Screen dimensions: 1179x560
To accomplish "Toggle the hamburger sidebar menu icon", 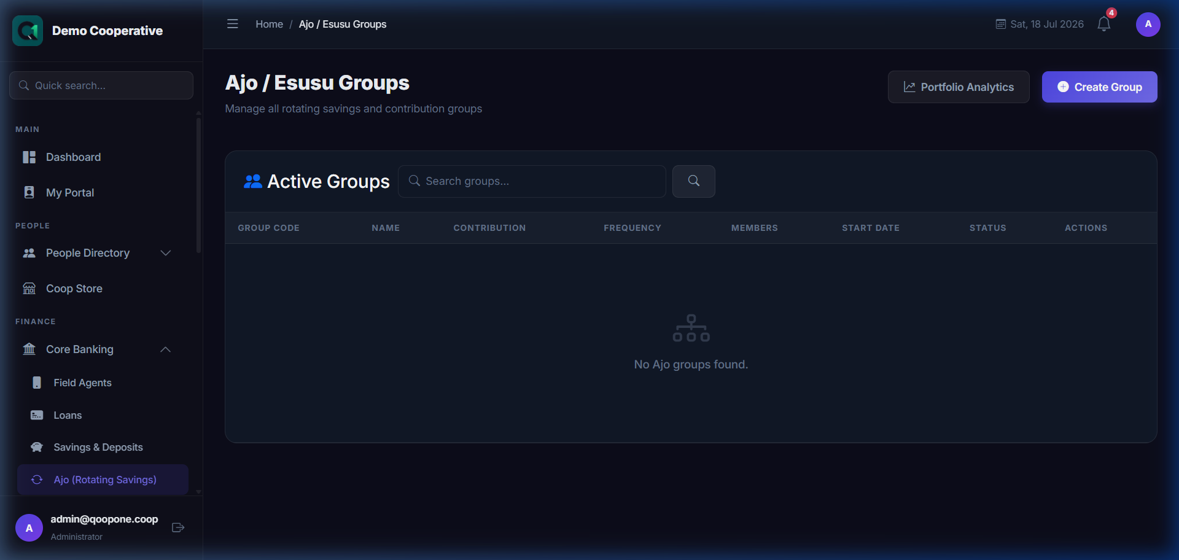I will pyautogui.click(x=232, y=24).
